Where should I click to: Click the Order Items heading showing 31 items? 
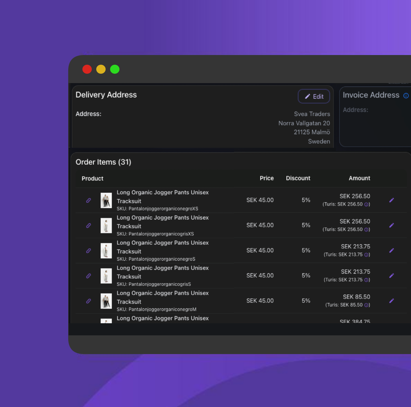[x=103, y=162]
